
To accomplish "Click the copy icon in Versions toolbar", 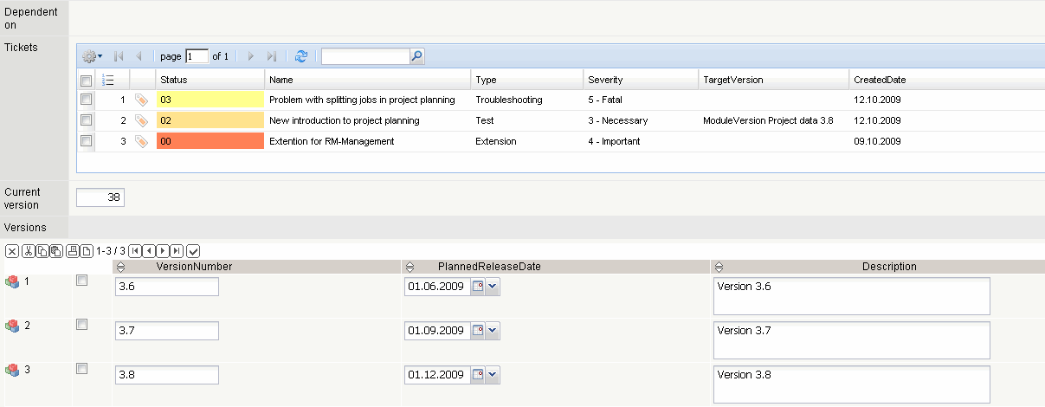I will [x=42, y=251].
